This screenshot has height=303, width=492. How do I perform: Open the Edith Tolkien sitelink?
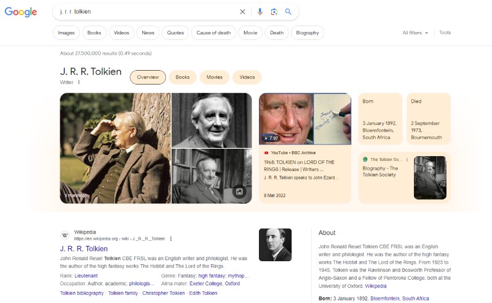pos(203,293)
